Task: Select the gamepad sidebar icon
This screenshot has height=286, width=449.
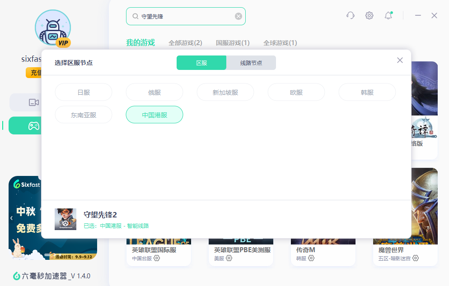Action: click(x=34, y=126)
